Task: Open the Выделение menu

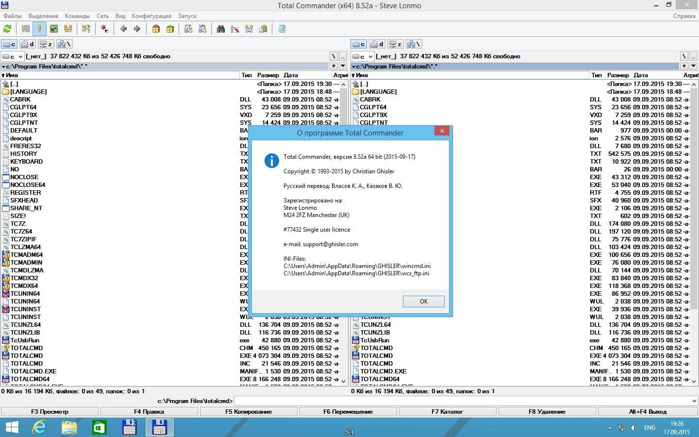Action: click(43, 16)
